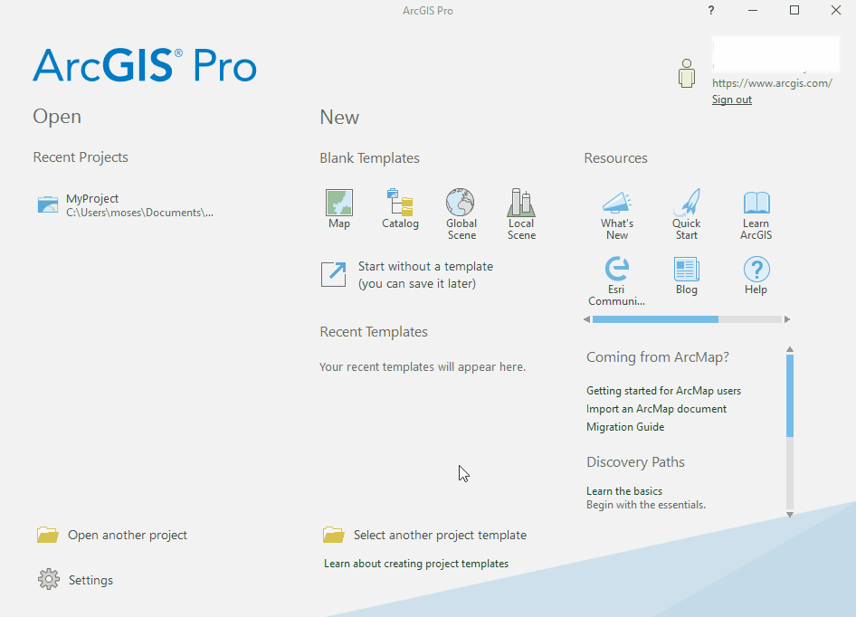Viewport: 856px width, 617px height.
Task: Click the MyProject recent project icon
Action: (47, 204)
